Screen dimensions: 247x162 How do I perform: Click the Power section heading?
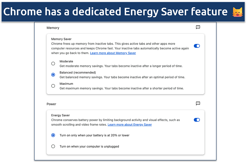pyautogui.click(x=51, y=104)
